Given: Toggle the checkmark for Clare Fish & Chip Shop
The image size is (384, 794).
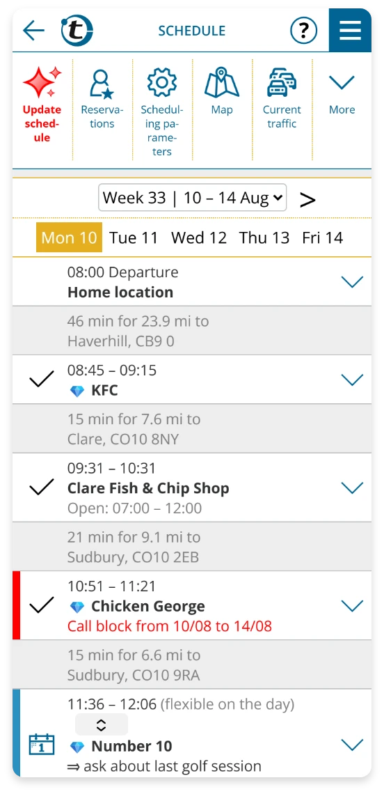Looking at the screenshot, I should point(42,487).
